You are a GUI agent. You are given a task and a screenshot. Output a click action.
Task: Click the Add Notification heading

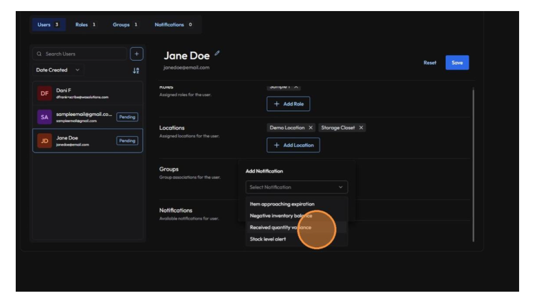point(265,171)
